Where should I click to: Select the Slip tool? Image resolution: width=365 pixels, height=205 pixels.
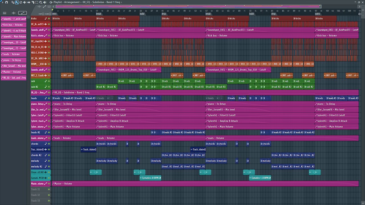(x=29, y=2)
